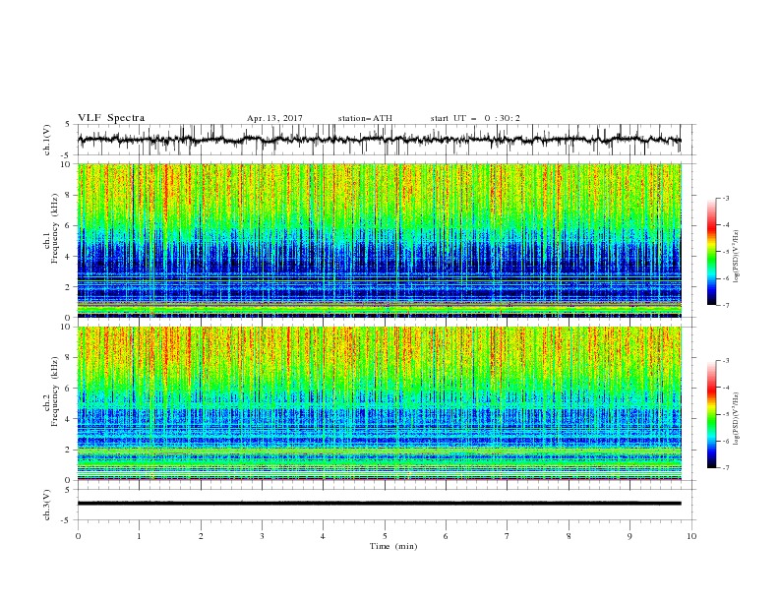Click the "ch.1(V)" axis label
Viewport: 779px width, 602px height.
47,140
